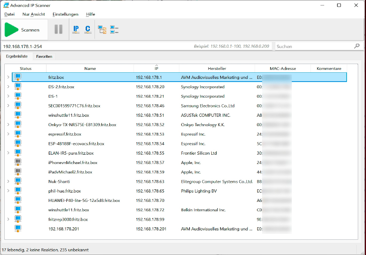Screen dimensions: 366x255
Task: Click the manufacturer Frontier Silicon Ltd
Action: pos(199,153)
